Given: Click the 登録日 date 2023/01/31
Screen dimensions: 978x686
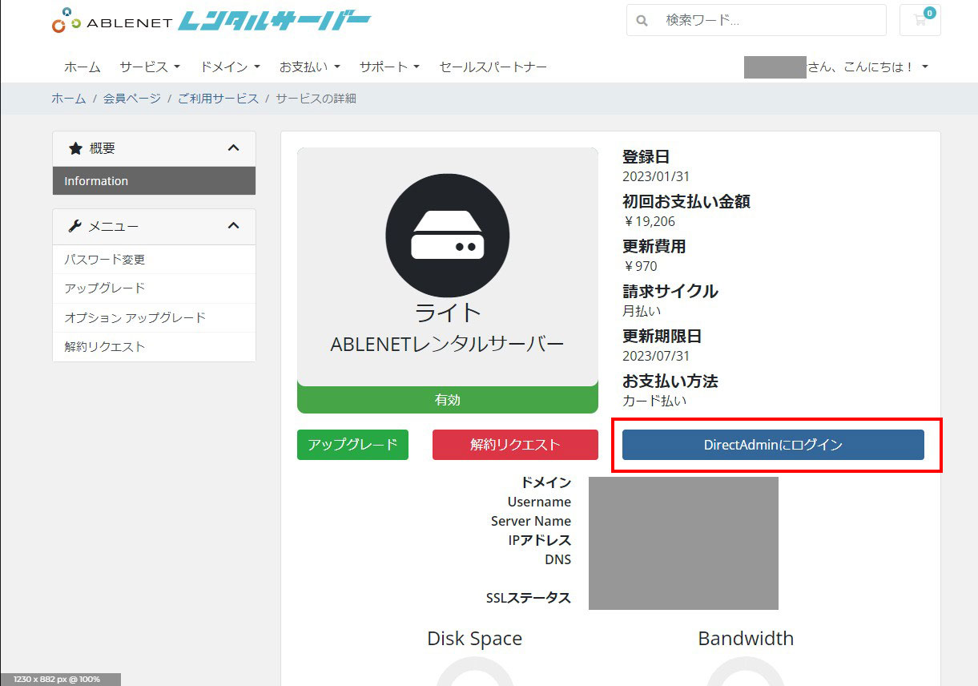Looking at the screenshot, I should [656, 176].
